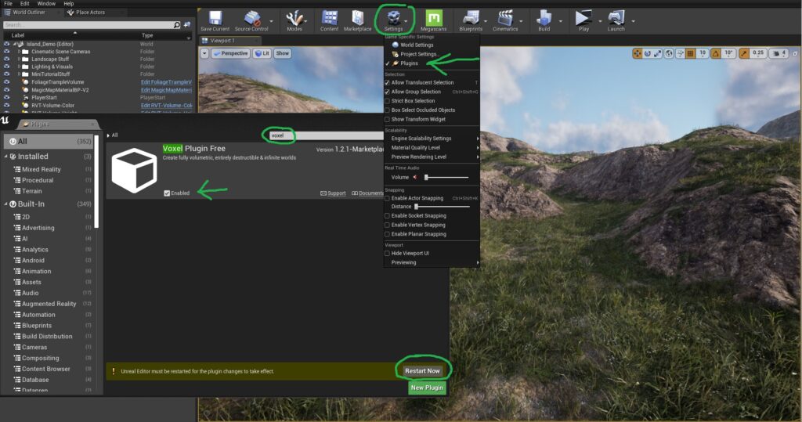This screenshot has width=802, height=422.
Task: Click the World Outliner search magnifier icon
Action: pyautogui.click(x=177, y=24)
